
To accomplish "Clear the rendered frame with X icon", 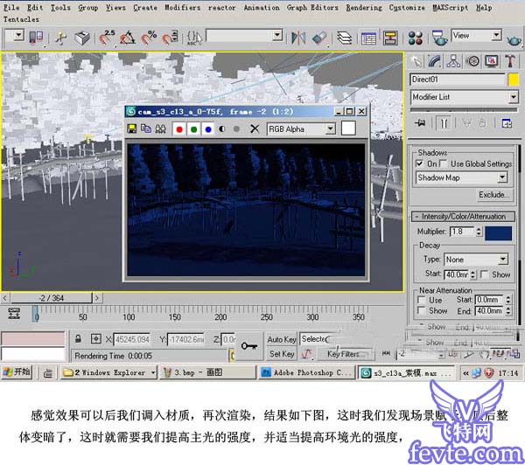I will coord(255,128).
